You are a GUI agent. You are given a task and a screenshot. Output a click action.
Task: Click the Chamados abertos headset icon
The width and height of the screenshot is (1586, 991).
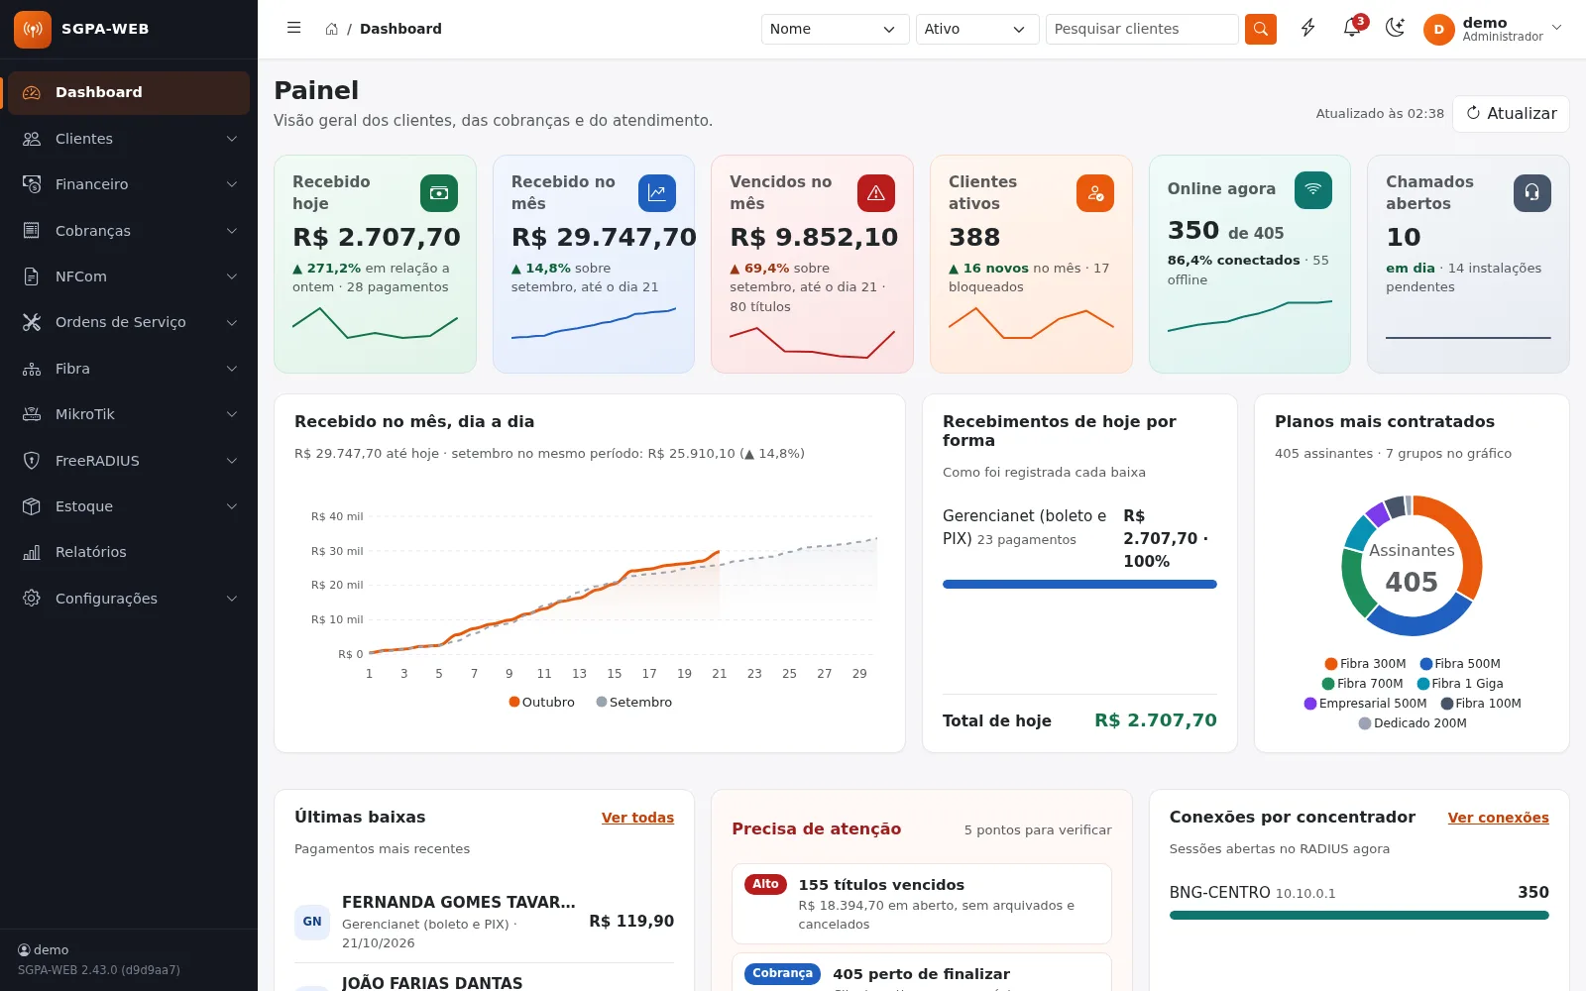(x=1532, y=193)
